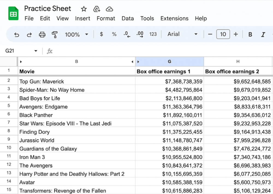Expand hidden columns right of B
This screenshot has width=273, height=194.
132,62
